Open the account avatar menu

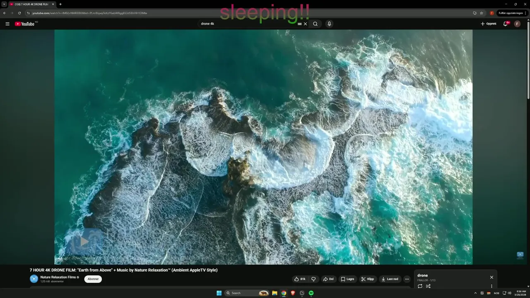click(517, 24)
